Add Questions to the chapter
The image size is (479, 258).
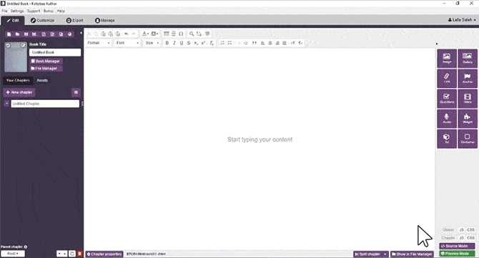(447, 99)
